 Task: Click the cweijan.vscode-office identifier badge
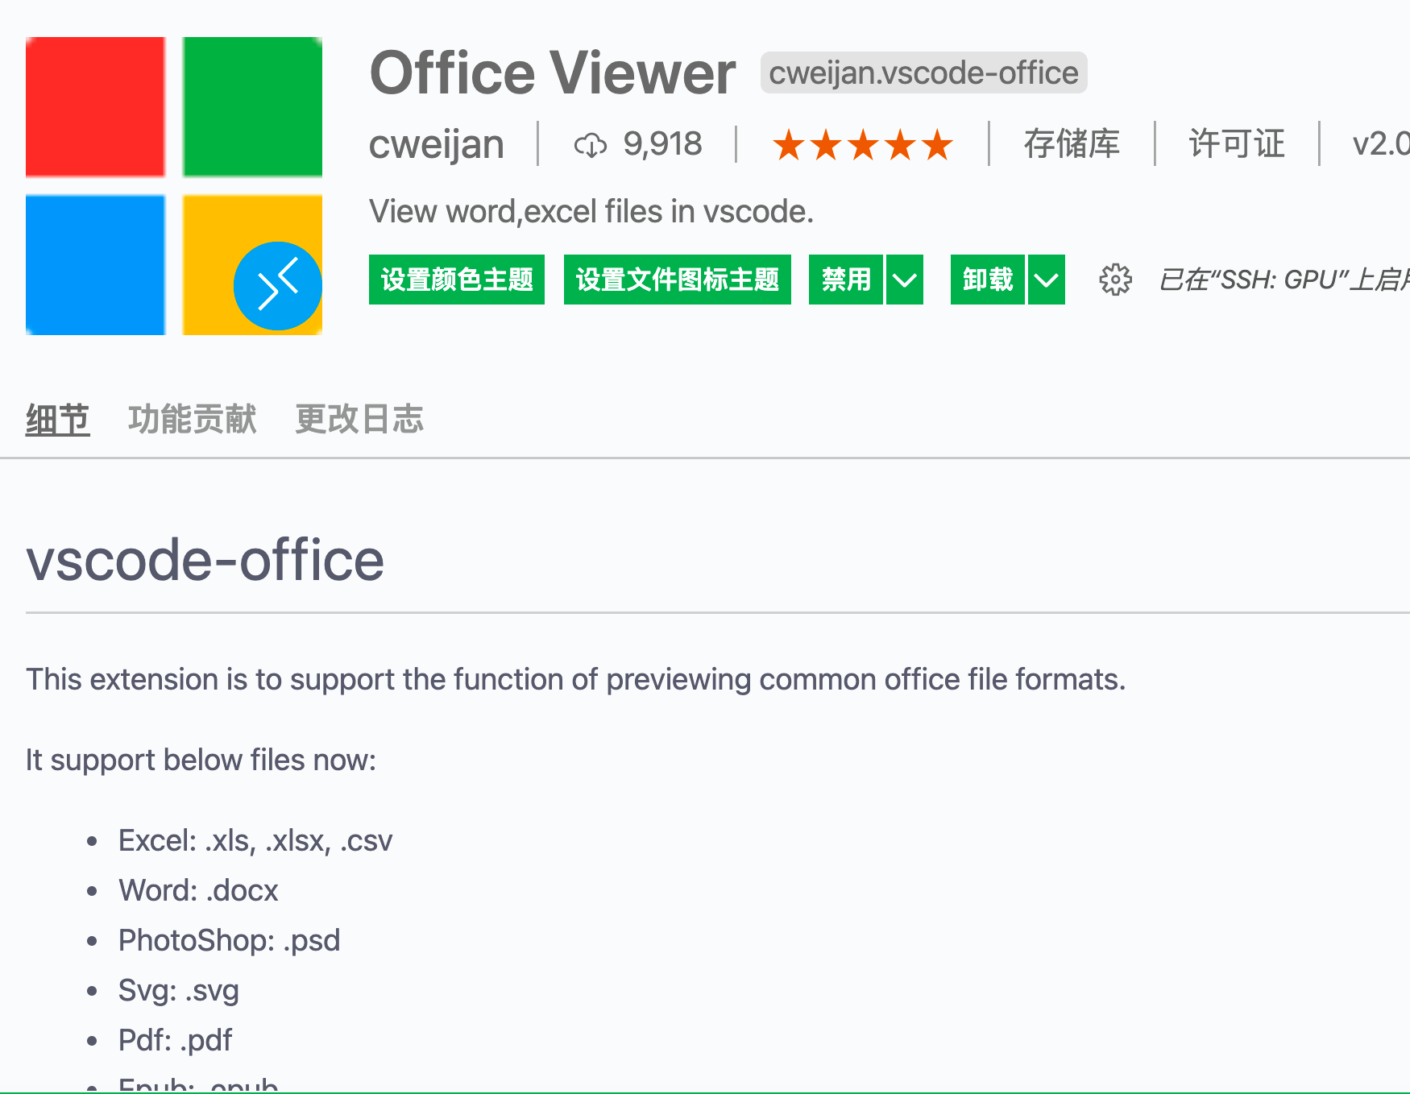click(x=923, y=73)
